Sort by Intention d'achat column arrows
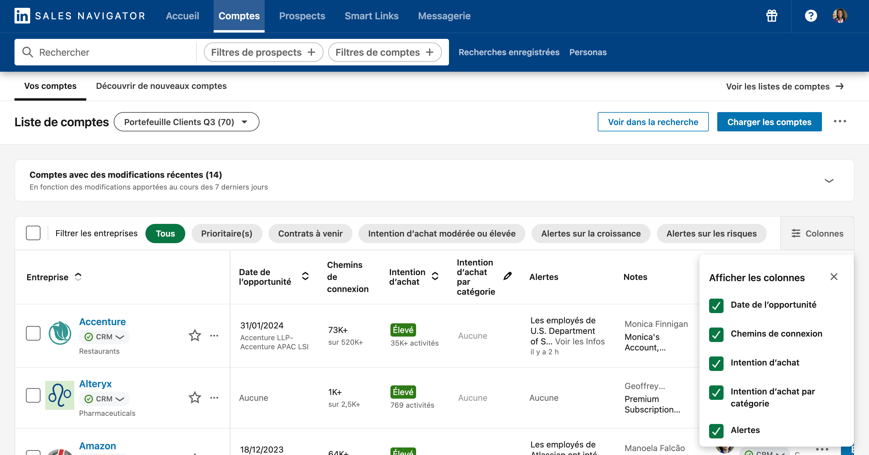 [x=435, y=276]
